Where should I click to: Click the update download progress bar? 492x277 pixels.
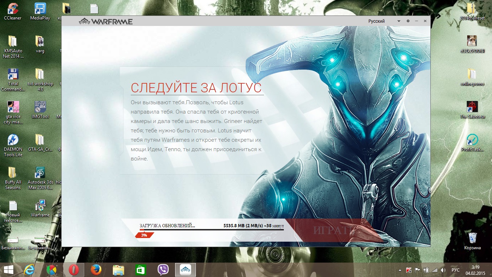pyautogui.click(x=212, y=230)
